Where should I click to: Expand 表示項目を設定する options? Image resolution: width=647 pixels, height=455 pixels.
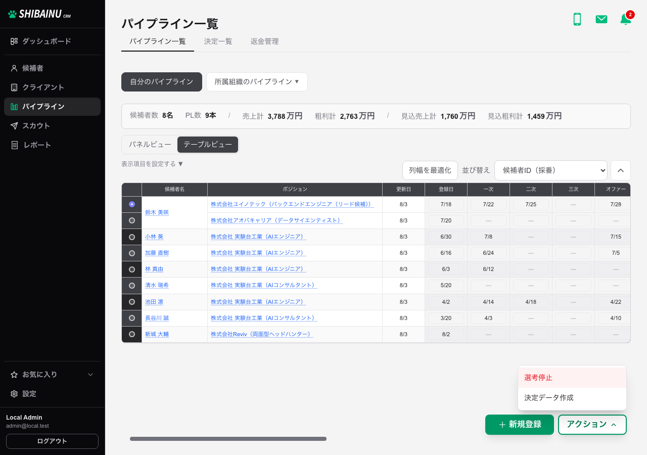[x=152, y=164]
